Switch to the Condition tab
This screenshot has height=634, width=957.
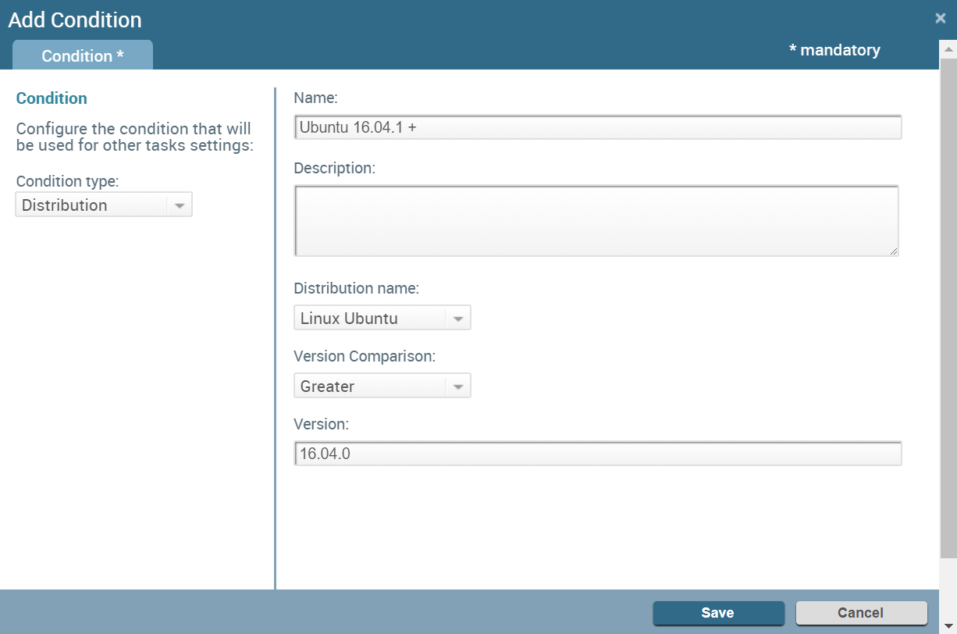(x=83, y=55)
